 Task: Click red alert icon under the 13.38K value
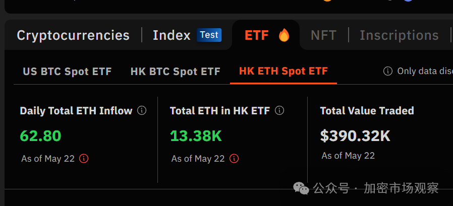(234, 159)
